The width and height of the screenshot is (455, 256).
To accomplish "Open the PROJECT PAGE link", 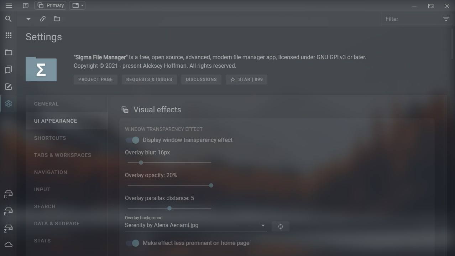I will tap(95, 80).
